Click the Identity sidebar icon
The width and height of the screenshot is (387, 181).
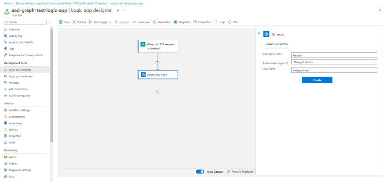click(x=6, y=129)
